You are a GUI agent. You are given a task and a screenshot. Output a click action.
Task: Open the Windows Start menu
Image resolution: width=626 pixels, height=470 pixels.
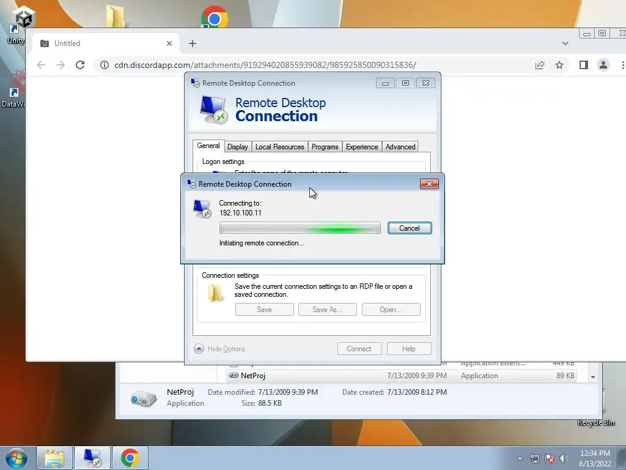pyautogui.click(x=16, y=458)
